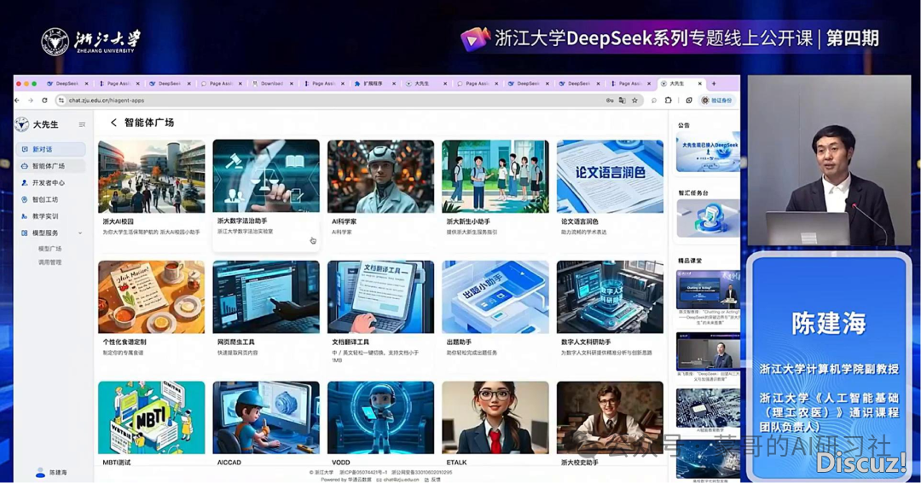
Task: Click the 陈建海 user avatar at sidebar bottom
Action: [x=41, y=473]
